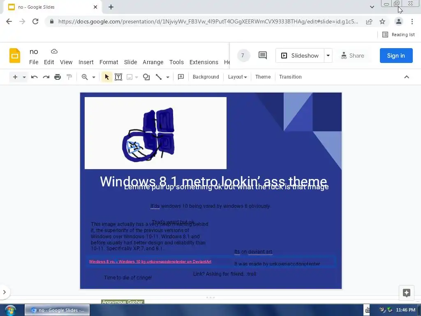Click the Explore button at bottom right
Screen dimensions: 421x316
(407, 293)
